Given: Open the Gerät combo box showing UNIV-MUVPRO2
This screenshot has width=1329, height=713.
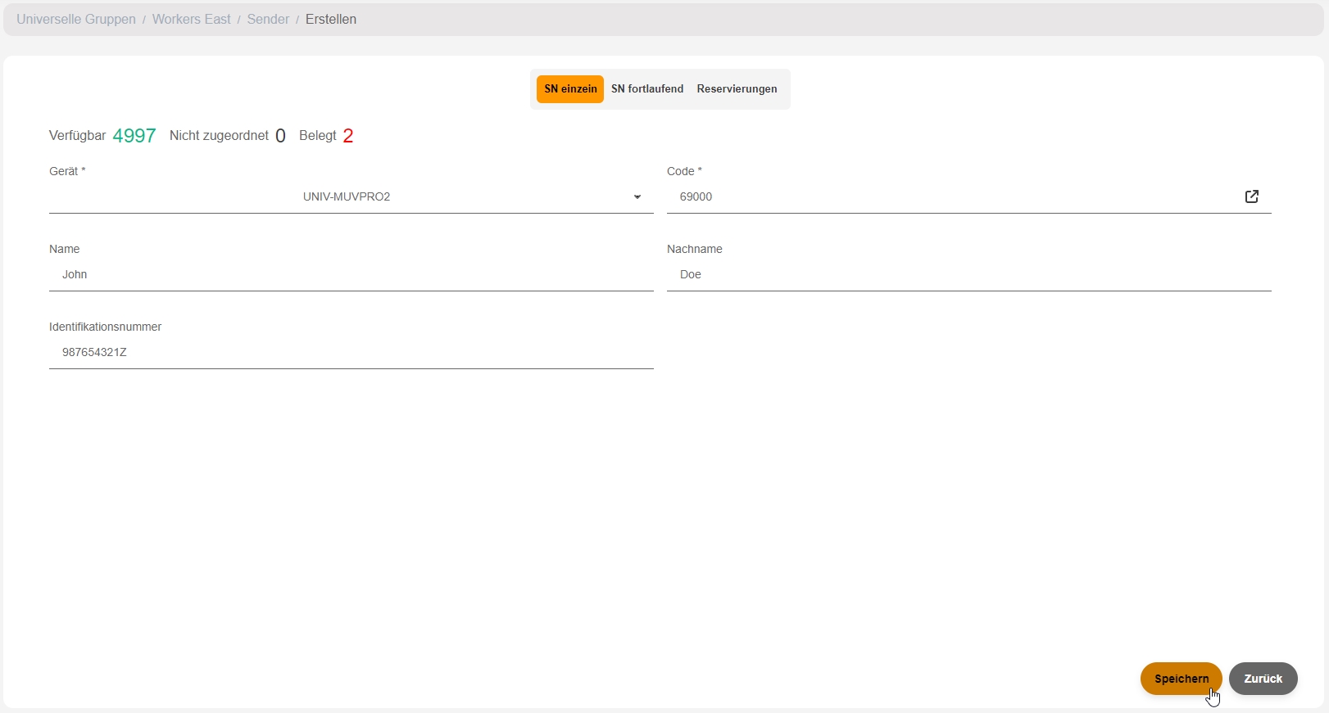Looking at the screenshot, I should 352,197.
